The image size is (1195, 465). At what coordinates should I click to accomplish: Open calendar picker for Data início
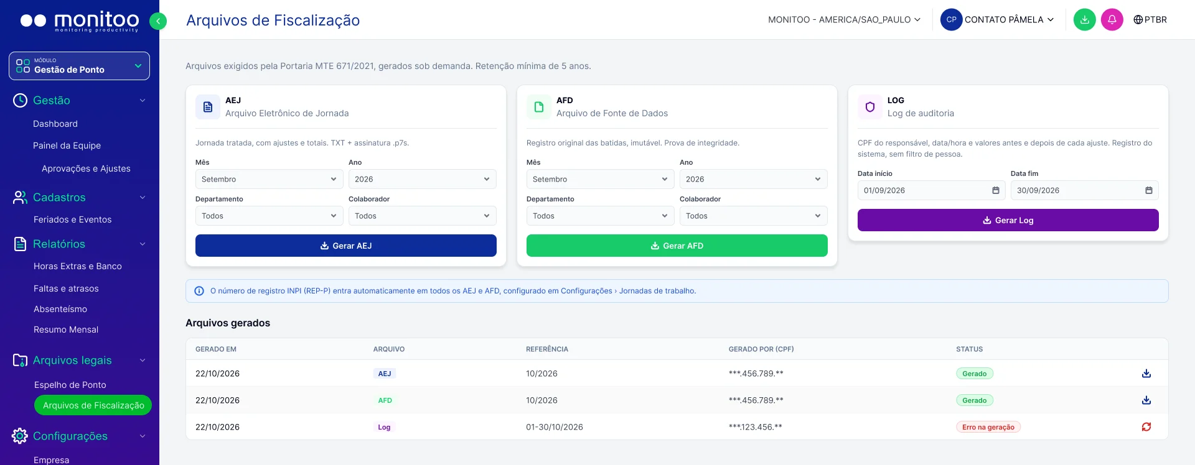pos(995,190)
